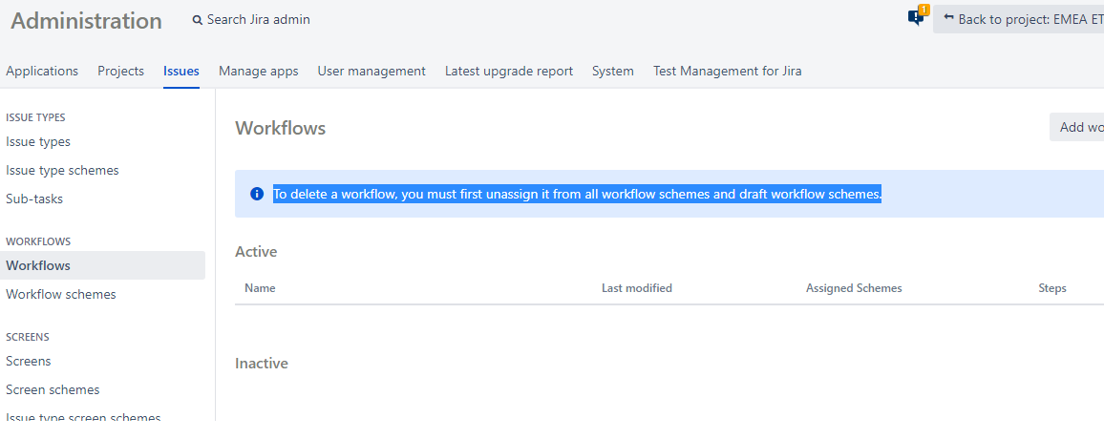Click the highlighted delete workflow message text
Screen dimensions: 1104x439
tap(578, 194)
